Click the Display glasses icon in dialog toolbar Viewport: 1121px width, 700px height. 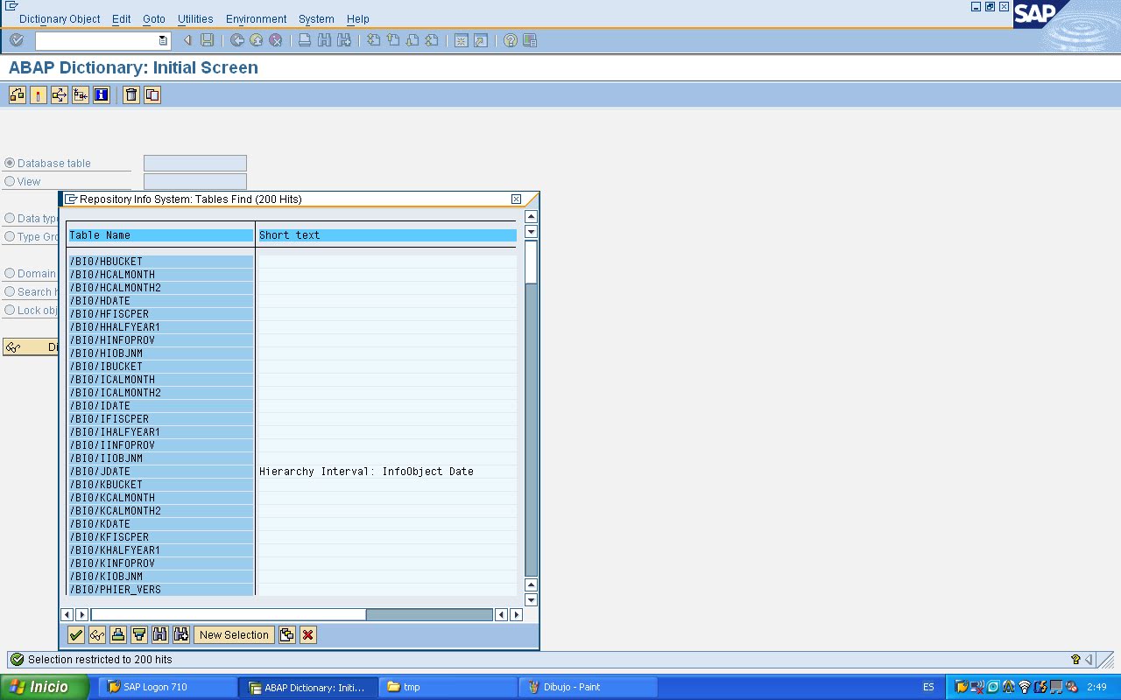click(x=96, y=634)
